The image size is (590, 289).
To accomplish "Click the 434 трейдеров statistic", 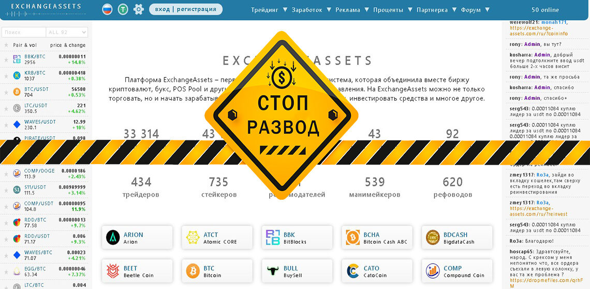I will (141, 188).
